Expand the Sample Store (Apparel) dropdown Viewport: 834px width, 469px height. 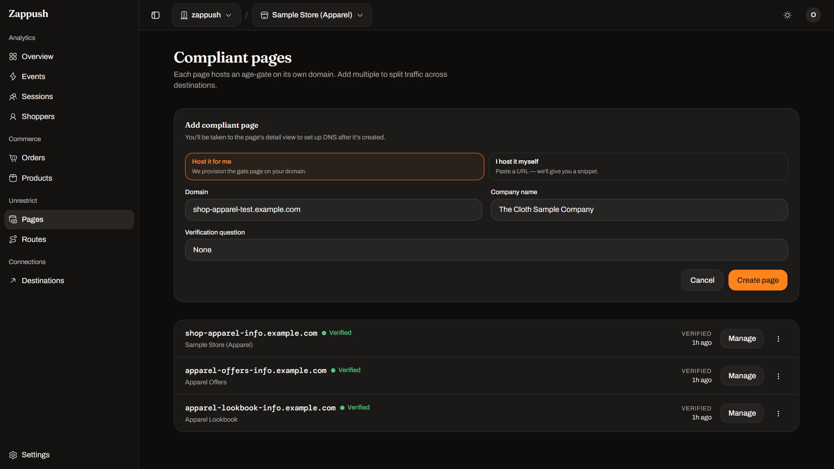(312, 15)
